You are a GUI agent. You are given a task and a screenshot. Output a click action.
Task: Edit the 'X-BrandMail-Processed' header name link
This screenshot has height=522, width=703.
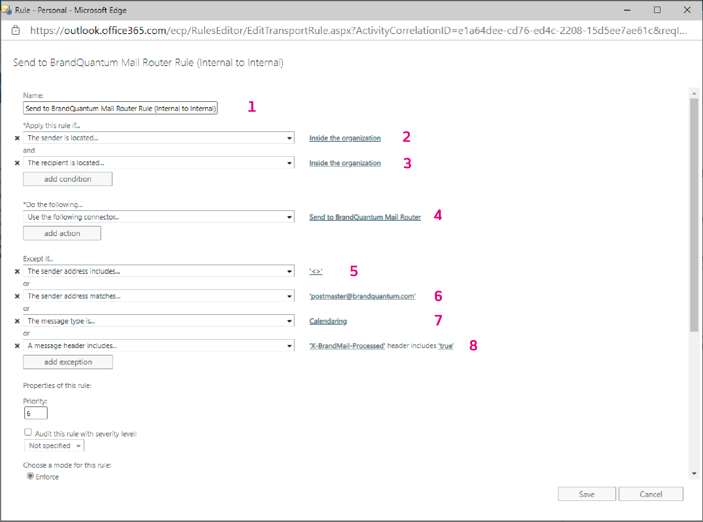click(x=347, y=346)
